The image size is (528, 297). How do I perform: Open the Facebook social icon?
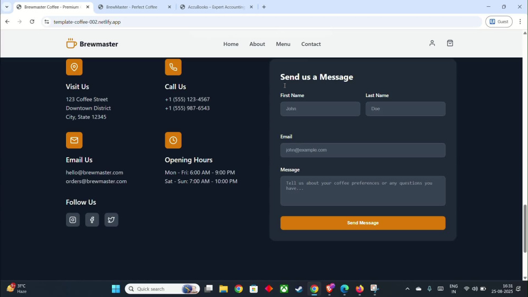click(92, 219)
